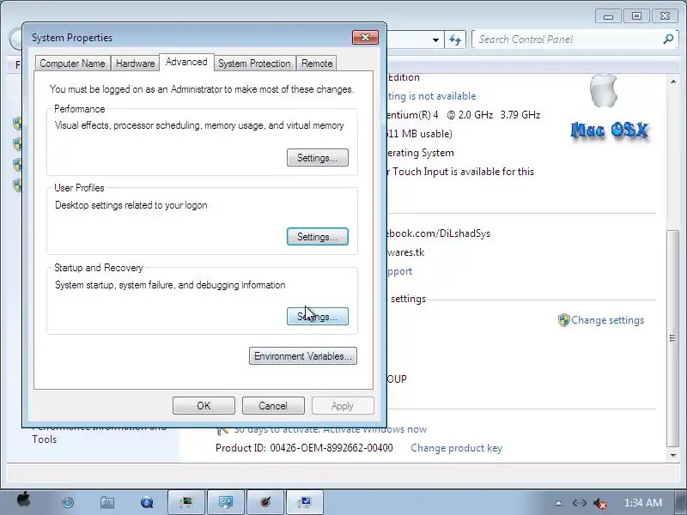Image resolution: width=687 pixels, height=515 pixels.
Task: Click first shield icon in left sidebar
Action: coord(17,124)
